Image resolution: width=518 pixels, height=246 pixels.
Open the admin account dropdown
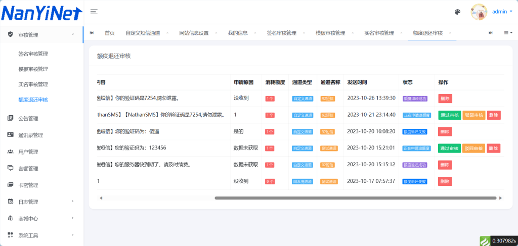click(x=502, y=12)
